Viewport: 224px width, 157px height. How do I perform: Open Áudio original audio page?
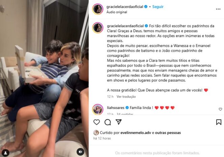pos(117,12)
